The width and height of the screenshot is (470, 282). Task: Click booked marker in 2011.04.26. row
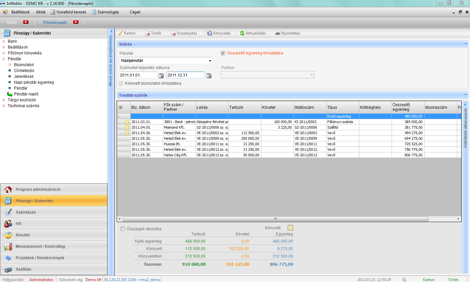tap(127, 133)
